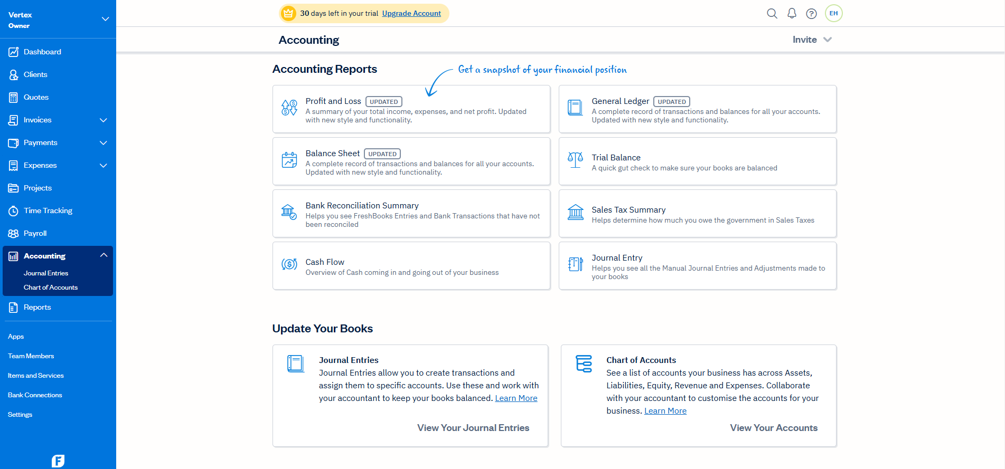Click the search magnifier icon
1005x469 pixels.
coord(772,14)
